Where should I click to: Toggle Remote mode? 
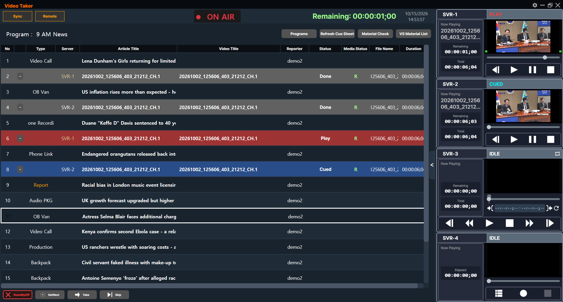[x=50, y=16]
